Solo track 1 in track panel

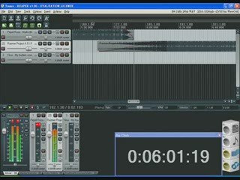pyautogui.click(x=67, y=32)
